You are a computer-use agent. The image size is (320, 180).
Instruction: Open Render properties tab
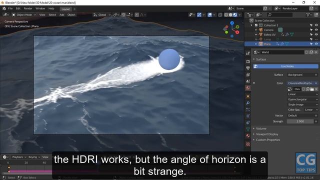click(x=248, y=61)
